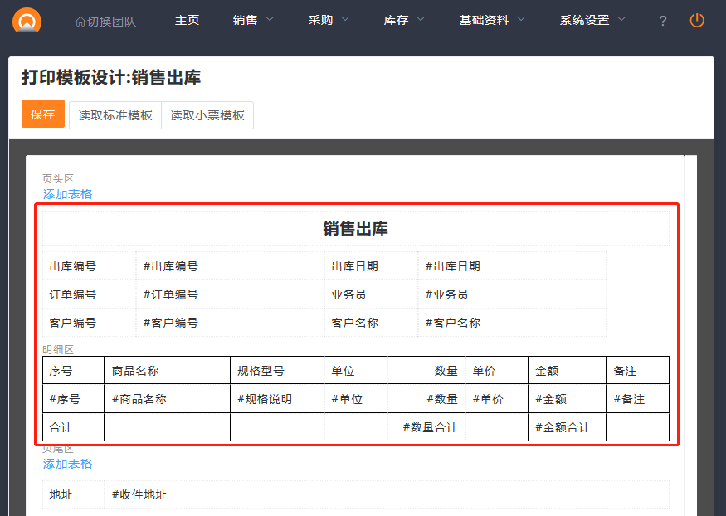Expand the 库存 dropdown menu

[x=404, y=20]
